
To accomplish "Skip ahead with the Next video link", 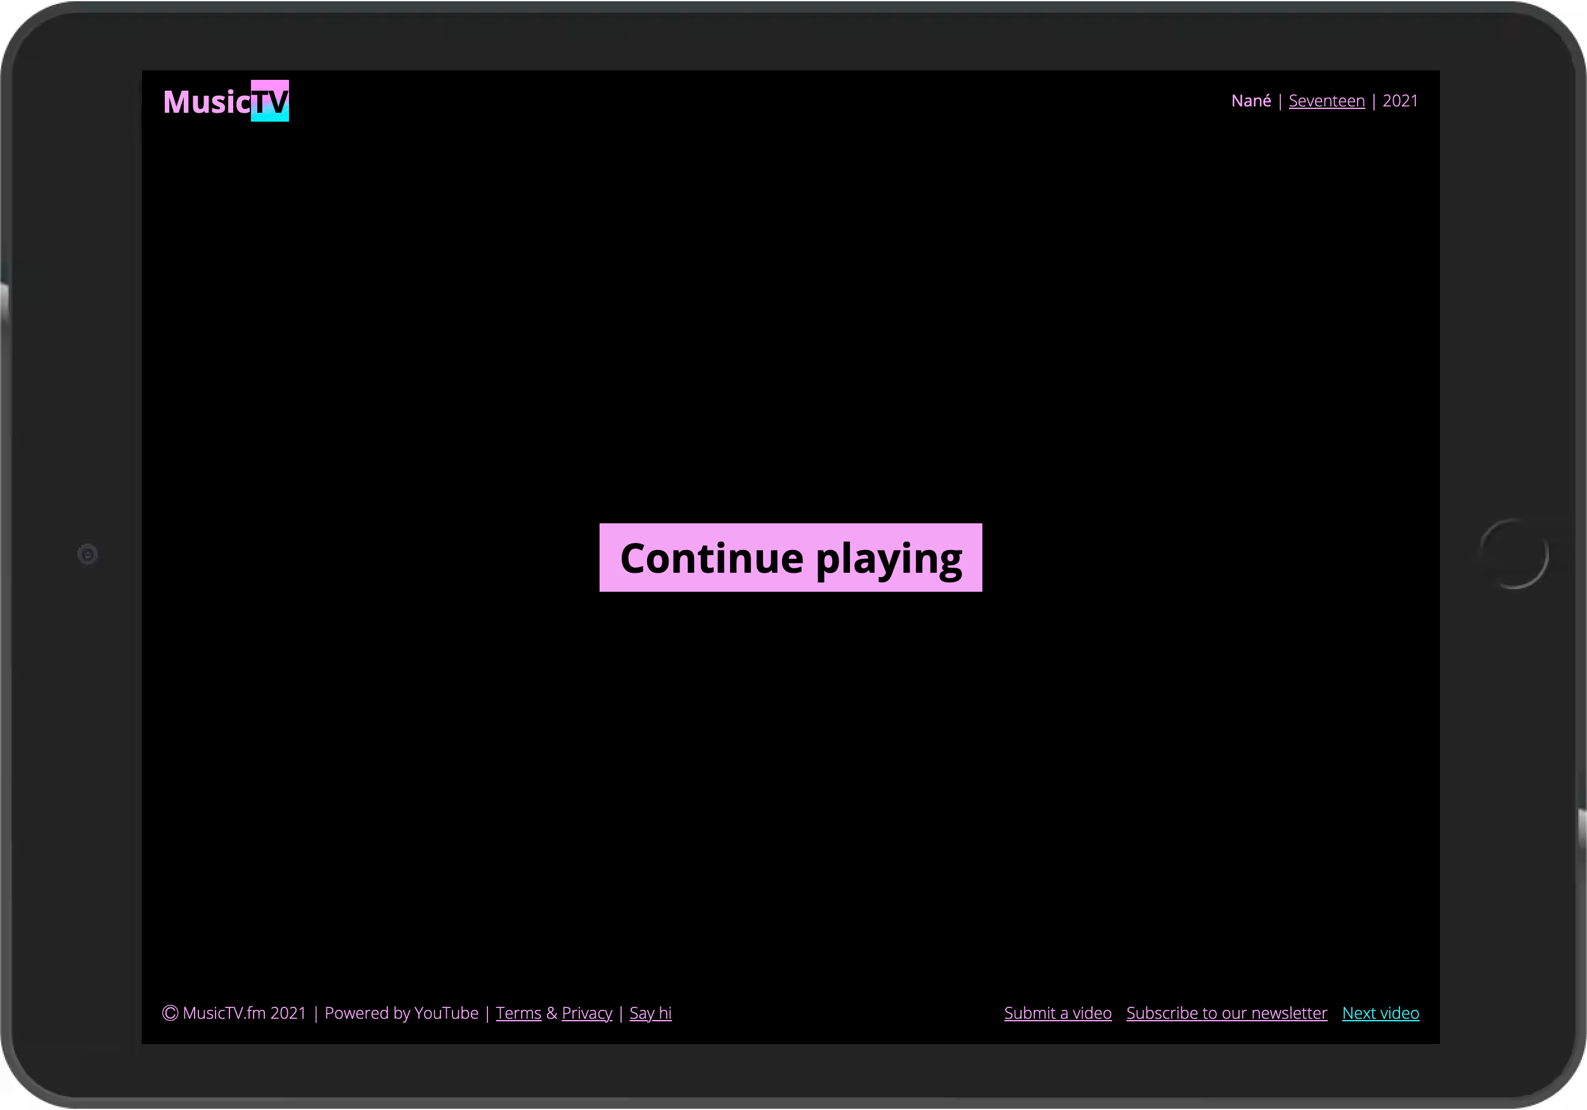I will 1380,1013.
